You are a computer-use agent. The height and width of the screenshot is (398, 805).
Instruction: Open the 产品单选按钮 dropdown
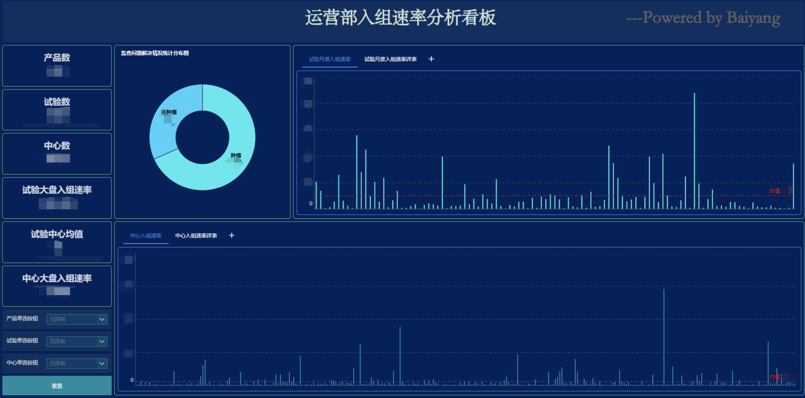(x=77, y=319)
